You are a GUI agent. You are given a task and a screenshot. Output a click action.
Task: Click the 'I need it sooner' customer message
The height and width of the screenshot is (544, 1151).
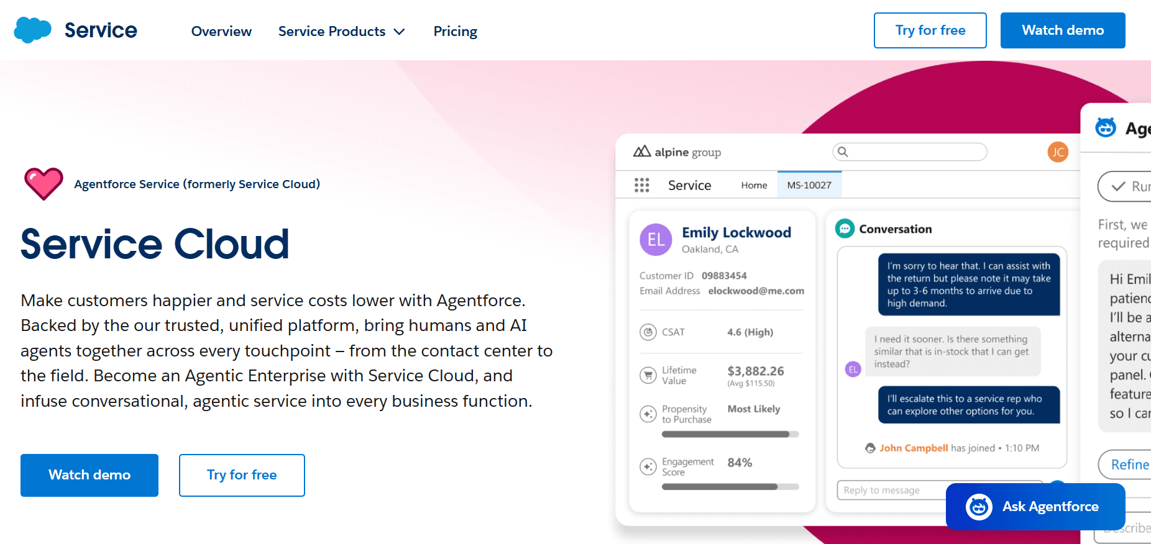coord(953,351)
